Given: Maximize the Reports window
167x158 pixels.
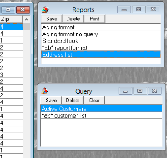Looking at the screenshot, I should click(x=139, y=10).
